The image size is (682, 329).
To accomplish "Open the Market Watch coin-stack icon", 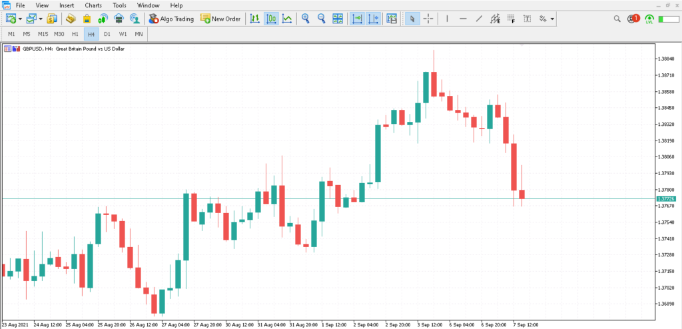I will click(x=52, y=19).
